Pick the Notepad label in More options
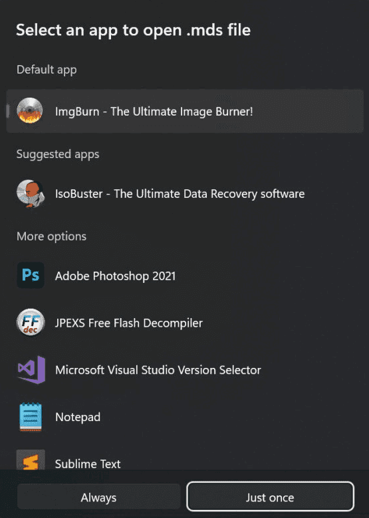The width and height of the screenshot is (369, 518). pyautogui.click(x=78, y=417)
